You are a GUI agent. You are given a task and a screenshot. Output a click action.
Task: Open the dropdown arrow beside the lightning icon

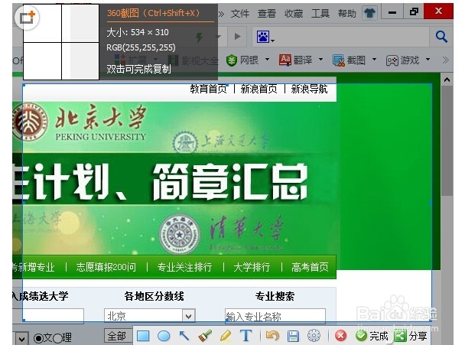pyautogui.click(x=219, y=37)
